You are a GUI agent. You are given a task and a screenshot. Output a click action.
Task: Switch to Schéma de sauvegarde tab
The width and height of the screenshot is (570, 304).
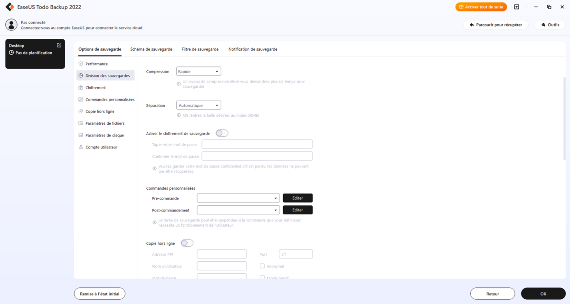(x=151, y=49)
